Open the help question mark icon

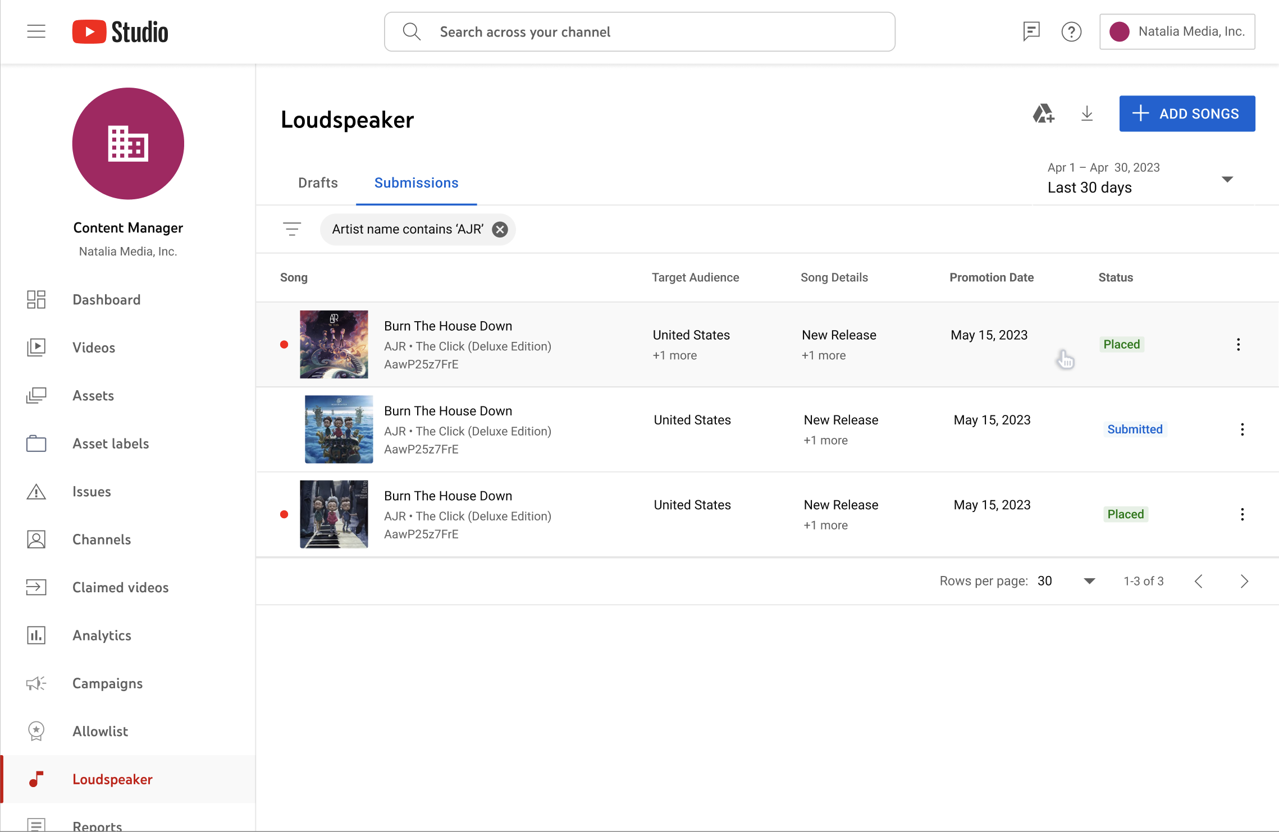pyautogui.click(x=1071, y=31)
